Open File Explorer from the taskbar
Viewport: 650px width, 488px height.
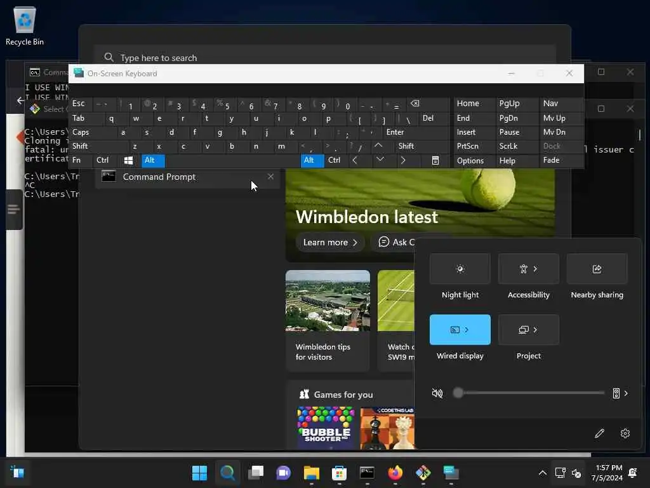[x=311, y=473]
